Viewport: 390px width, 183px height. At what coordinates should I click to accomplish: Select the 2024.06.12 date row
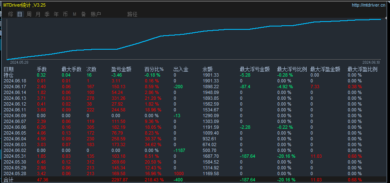pos(15,104)
